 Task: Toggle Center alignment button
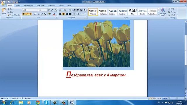pos(63,14)
